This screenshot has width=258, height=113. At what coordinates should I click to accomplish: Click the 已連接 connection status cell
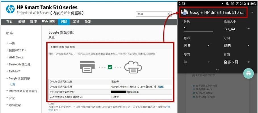(x=141, y=97)
